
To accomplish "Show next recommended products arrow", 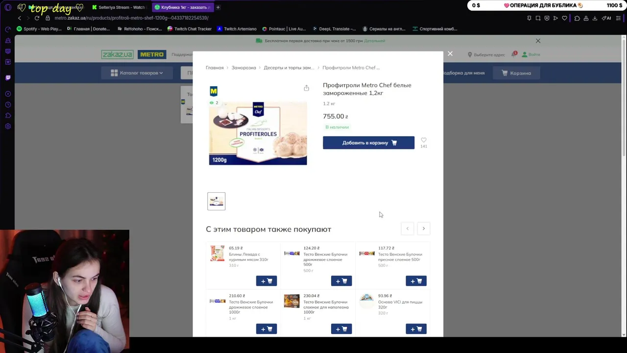I will click(424, 228).
